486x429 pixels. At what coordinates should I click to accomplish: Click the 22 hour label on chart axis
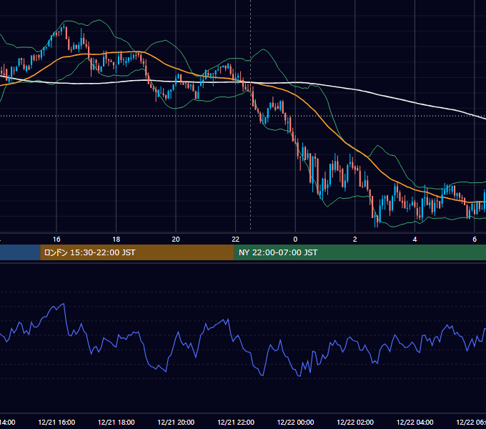click(x=236, y=239)
